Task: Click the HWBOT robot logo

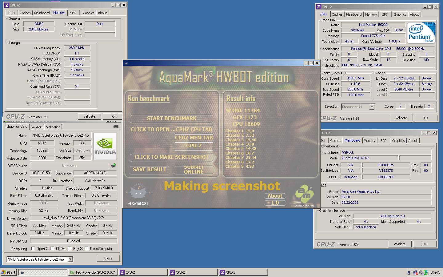Action: click(x=138, y=194)
